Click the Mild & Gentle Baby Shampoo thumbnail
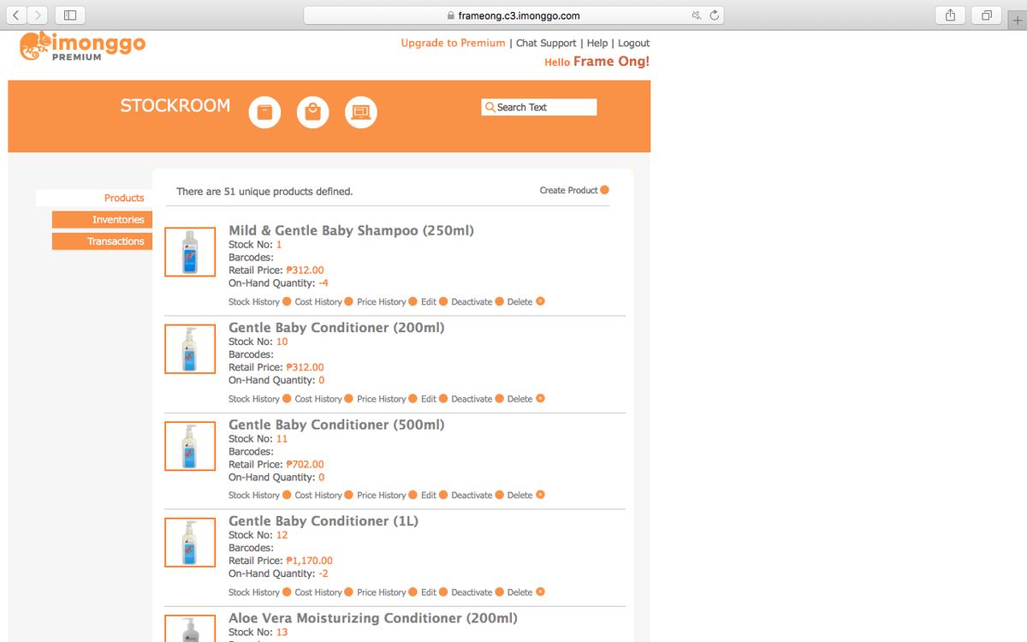 click(x=189, y=252)
